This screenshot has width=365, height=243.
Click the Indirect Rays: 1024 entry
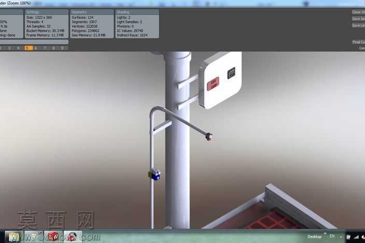132,35
